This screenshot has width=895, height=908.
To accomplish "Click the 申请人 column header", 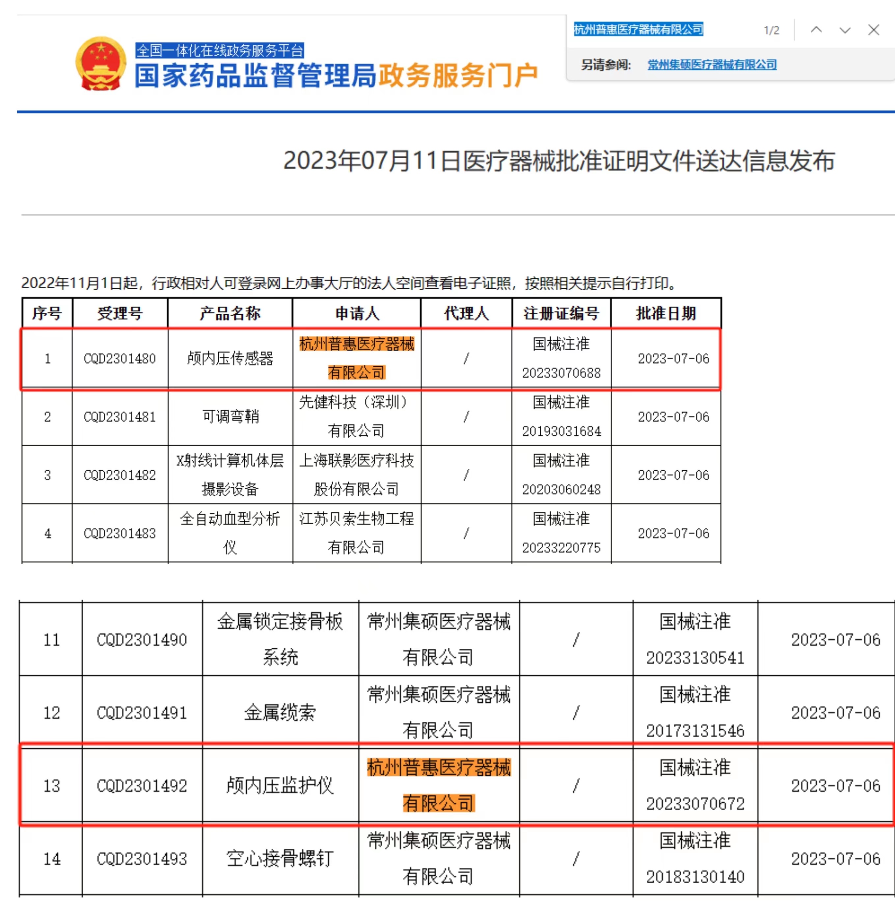I will (357, 313).
